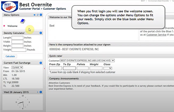This screenshot has width=174, height=112.
Task: Click the small arrow next to Wed 28 January 2015
Action: point(37,92)
